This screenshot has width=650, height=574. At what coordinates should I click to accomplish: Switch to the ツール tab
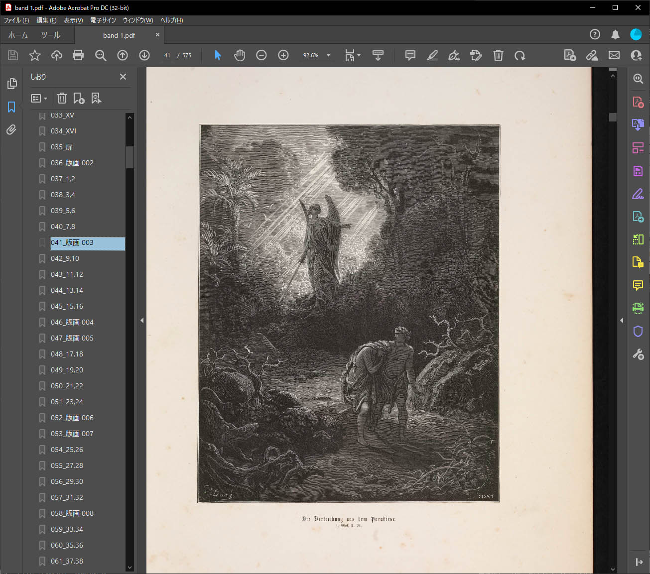pos(50,35)
